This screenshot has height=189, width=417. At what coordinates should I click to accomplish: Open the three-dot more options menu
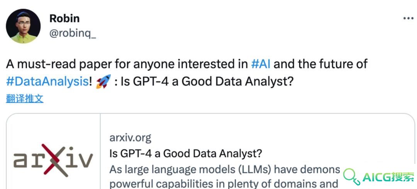[x=408, y=18]
